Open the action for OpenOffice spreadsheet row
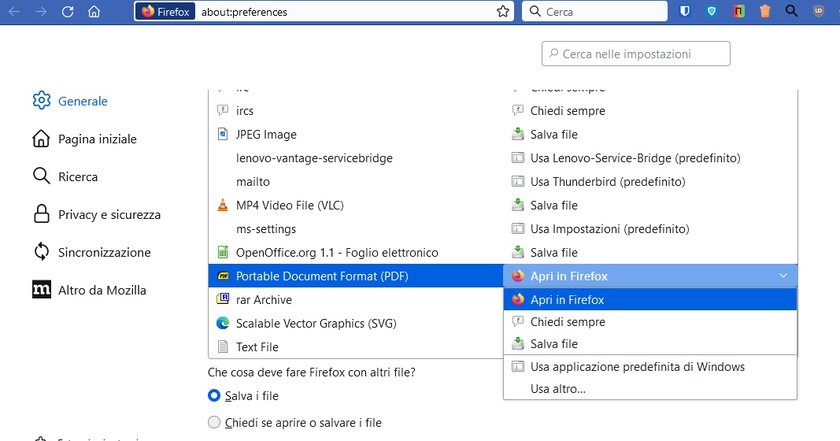Screen dimensions: 840x441 tap(650, 252)
